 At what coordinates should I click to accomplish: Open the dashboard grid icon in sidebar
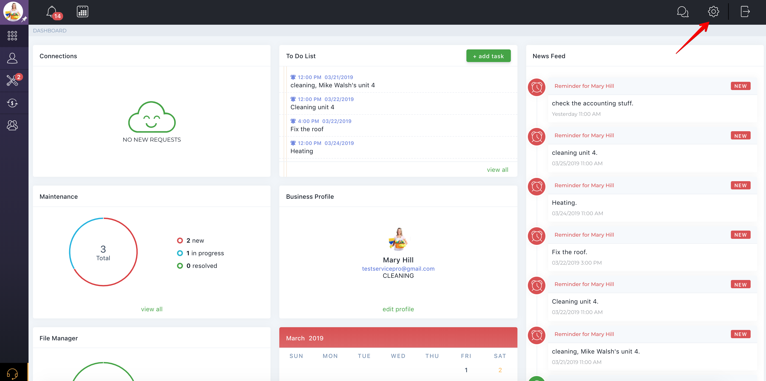click(x=12, y=36)
